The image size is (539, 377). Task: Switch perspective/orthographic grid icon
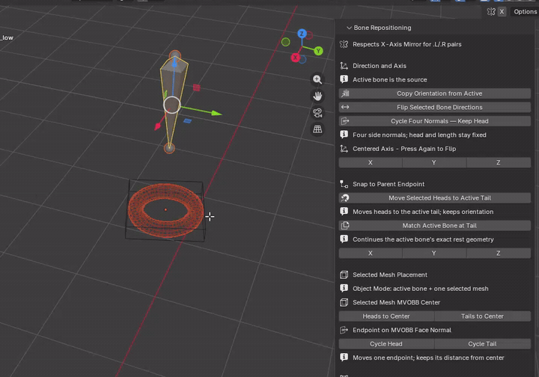(x=317, y=129)
